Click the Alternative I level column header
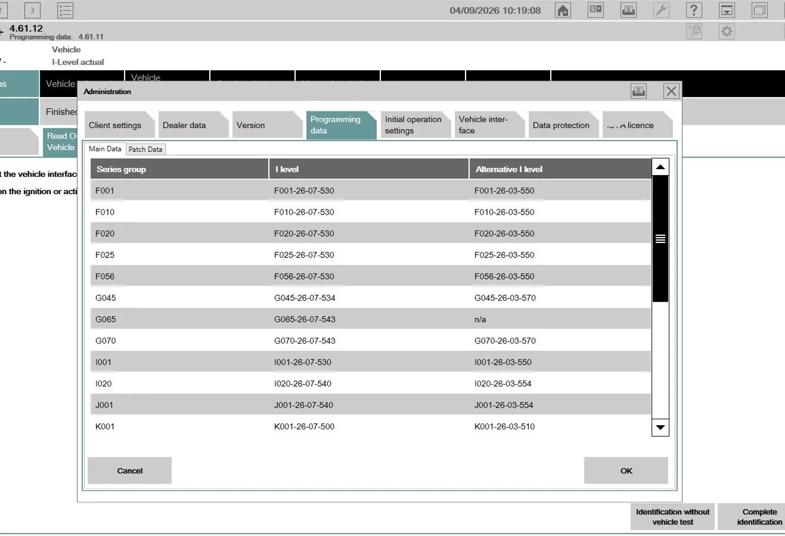The width and height of the screenshot is (785, 536). [x=560, y=169]
